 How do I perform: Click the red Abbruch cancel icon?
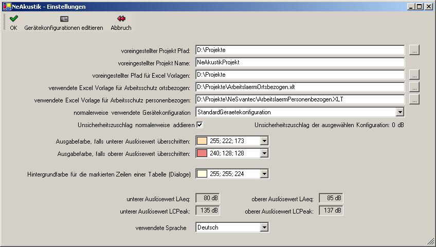point(121,19)
